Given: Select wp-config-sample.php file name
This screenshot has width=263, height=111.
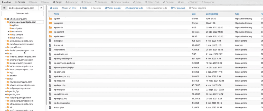Looking at the screenshot, I should pos(64,67).
